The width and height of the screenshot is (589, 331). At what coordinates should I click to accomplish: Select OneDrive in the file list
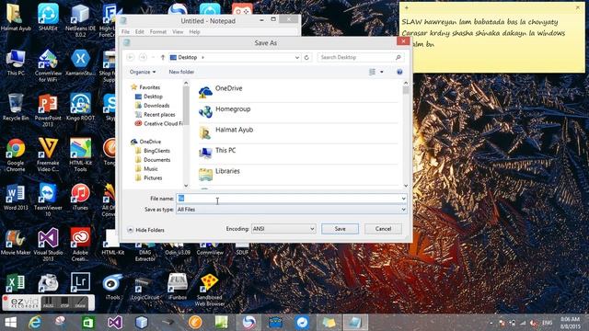(x=298, y=92)
